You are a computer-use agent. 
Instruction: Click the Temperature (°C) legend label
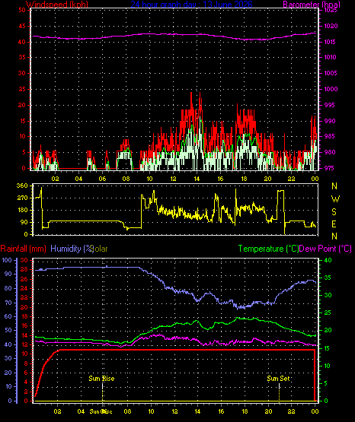(268, 249)
